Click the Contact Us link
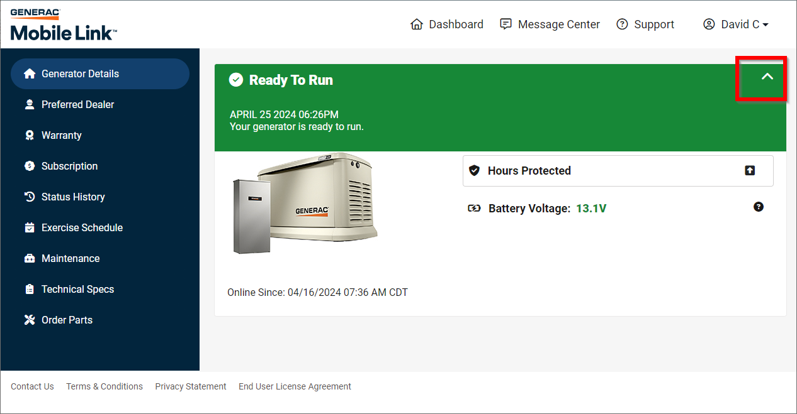Screen dimensions: 797x414 coord(32,386)
